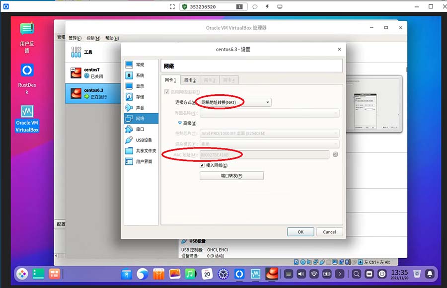The height and width of the screenshot is (288, 447).
Task: Open the 混杂模式 (Promiscuous Mode) dropdown
Action: click(269, 144)
